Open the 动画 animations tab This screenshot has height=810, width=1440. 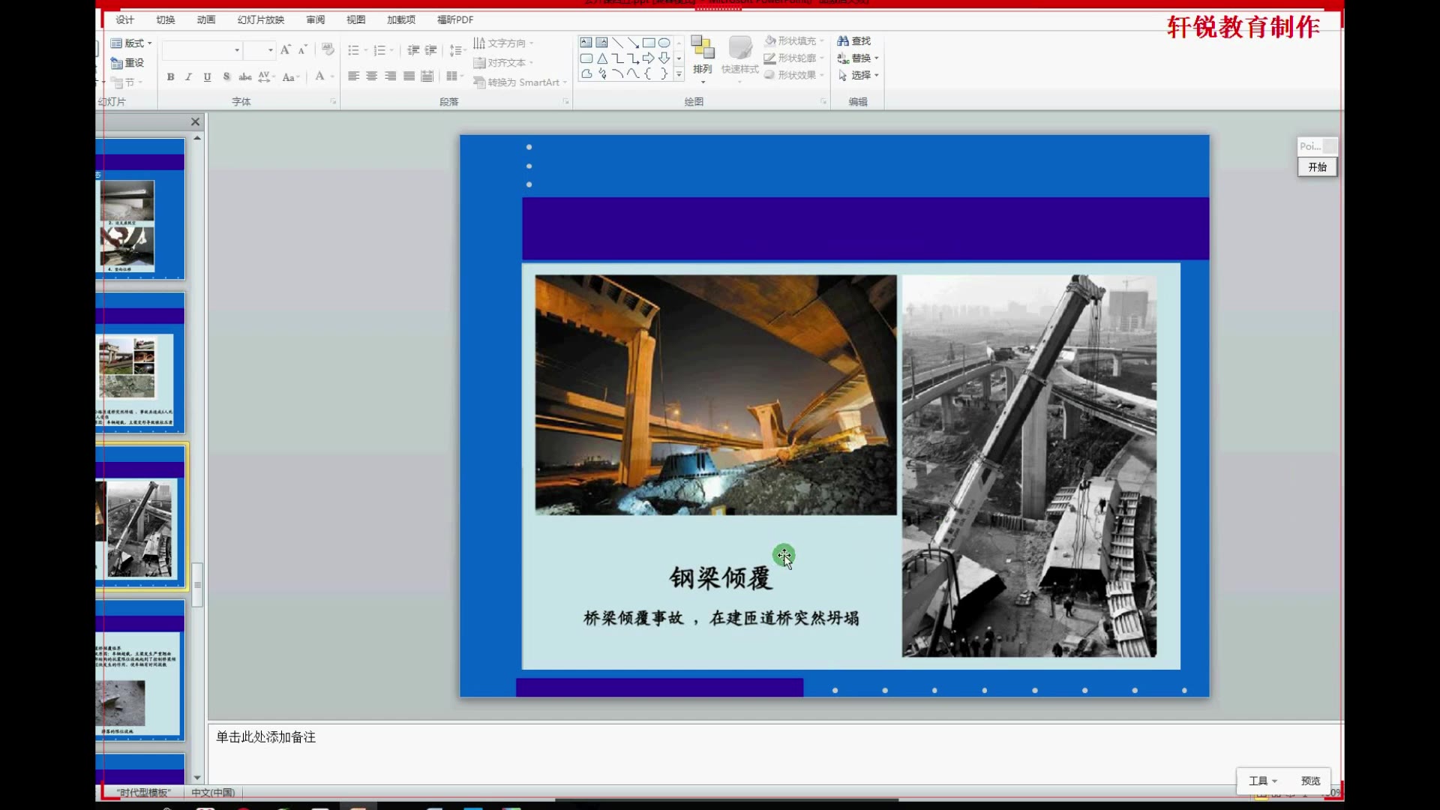206,19
